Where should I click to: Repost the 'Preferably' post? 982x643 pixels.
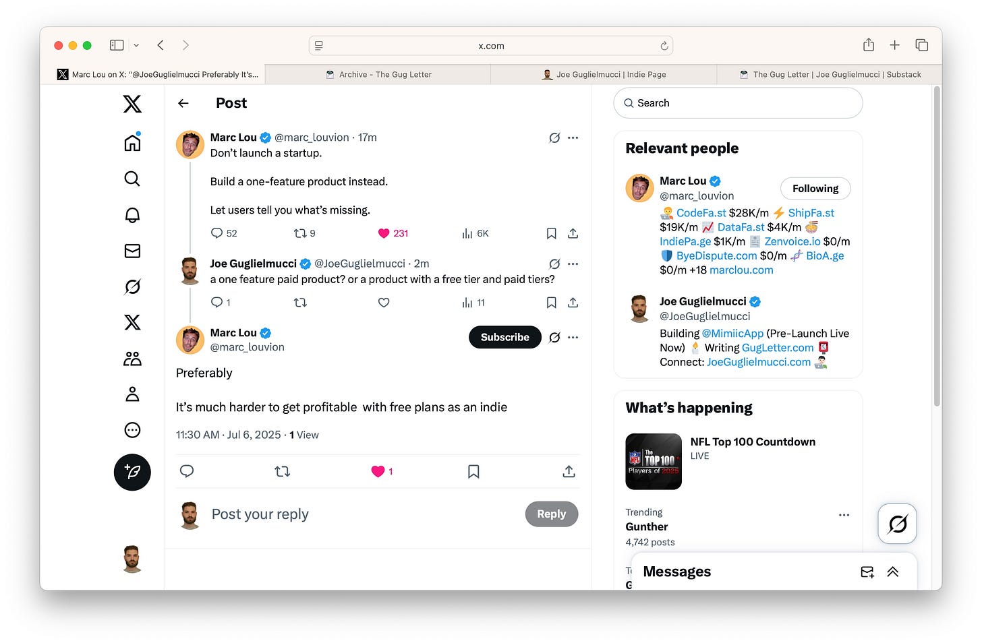click(283, 471)
